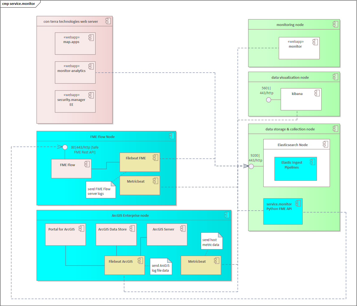Image resolution: width=357 pixels, height=306 pixels.
Task: Select the con terra technologies web server header
Action: [x=71, y=21]
